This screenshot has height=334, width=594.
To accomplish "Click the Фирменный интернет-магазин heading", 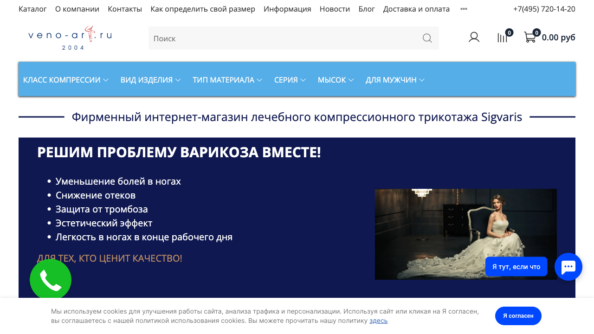I will coord(297,117).
